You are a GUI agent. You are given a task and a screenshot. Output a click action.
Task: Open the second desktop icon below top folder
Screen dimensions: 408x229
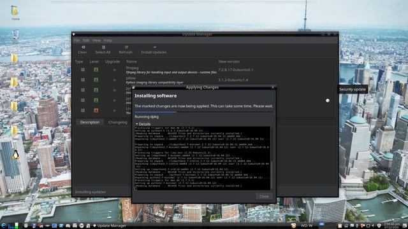(15, 35)
